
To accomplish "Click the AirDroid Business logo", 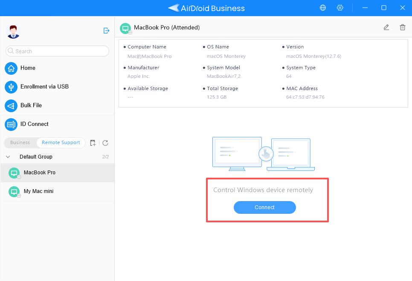I will click(x=206, y=8).
